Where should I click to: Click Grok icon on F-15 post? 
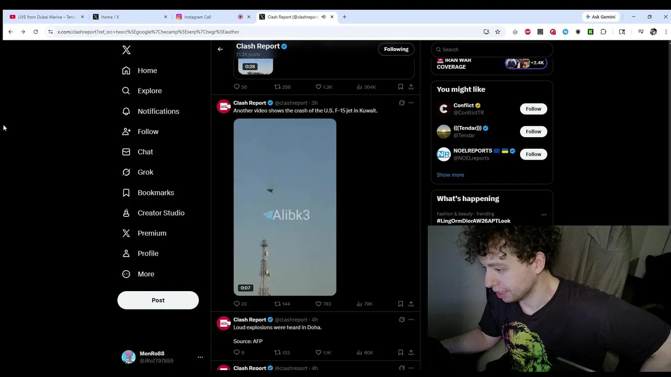(402, 103)
